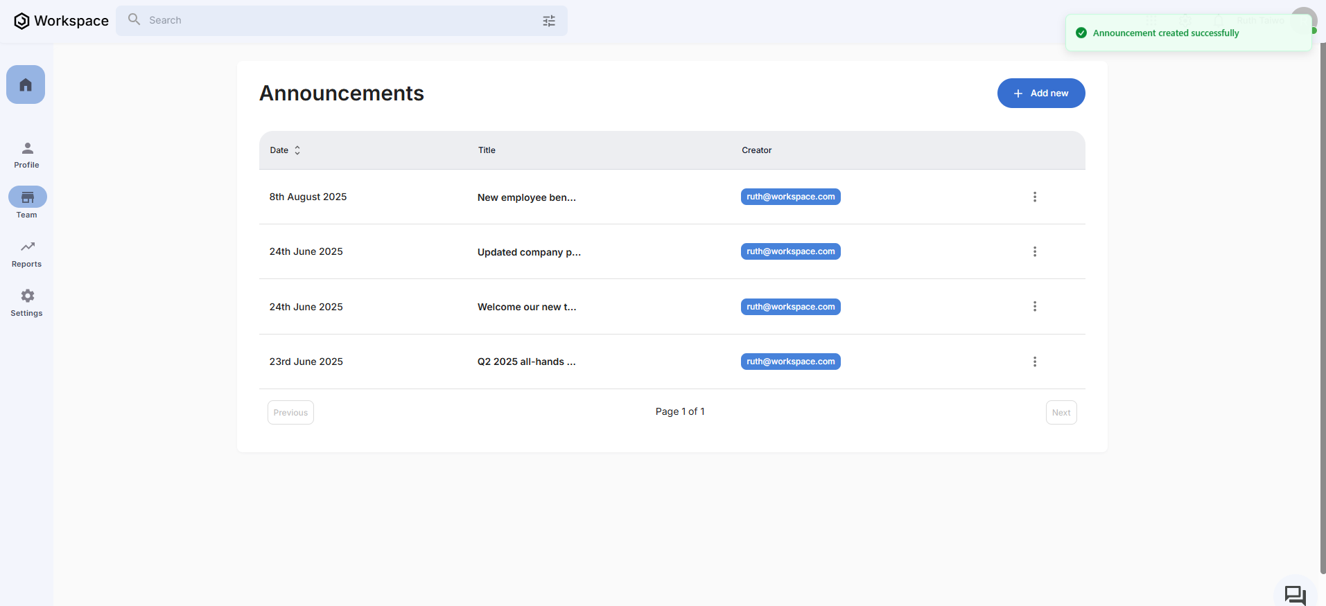Click the search filter options icon
The image size is (1326, 606).
548,21
